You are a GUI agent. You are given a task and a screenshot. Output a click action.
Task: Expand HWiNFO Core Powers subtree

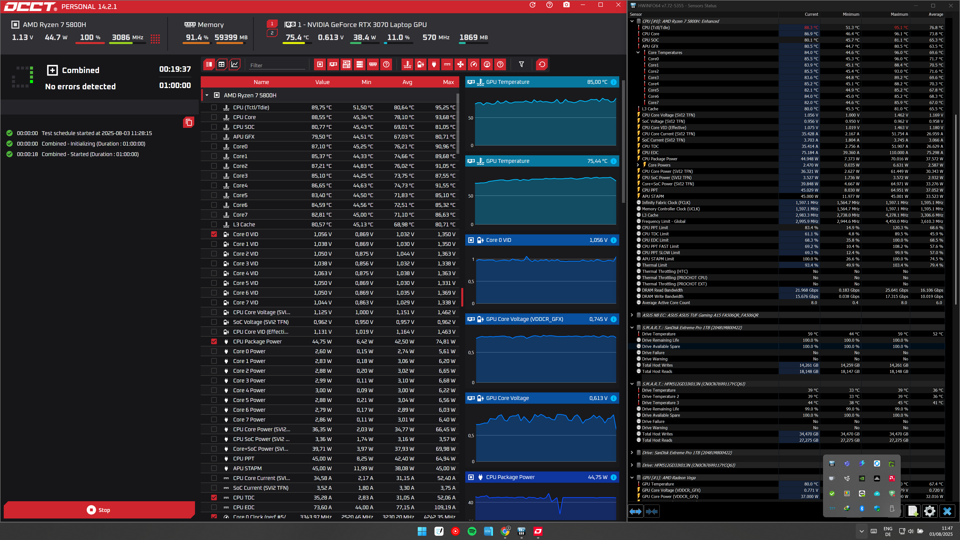pos(638,165)
